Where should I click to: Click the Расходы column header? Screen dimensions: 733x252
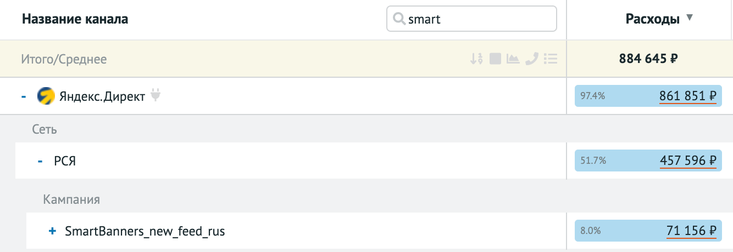(x=653, y=19)
